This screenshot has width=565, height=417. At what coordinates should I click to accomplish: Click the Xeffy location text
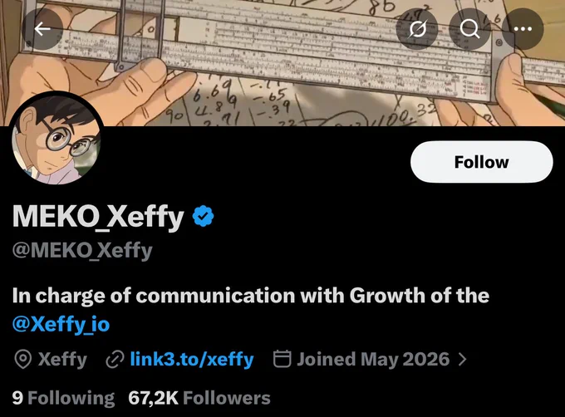62,360
